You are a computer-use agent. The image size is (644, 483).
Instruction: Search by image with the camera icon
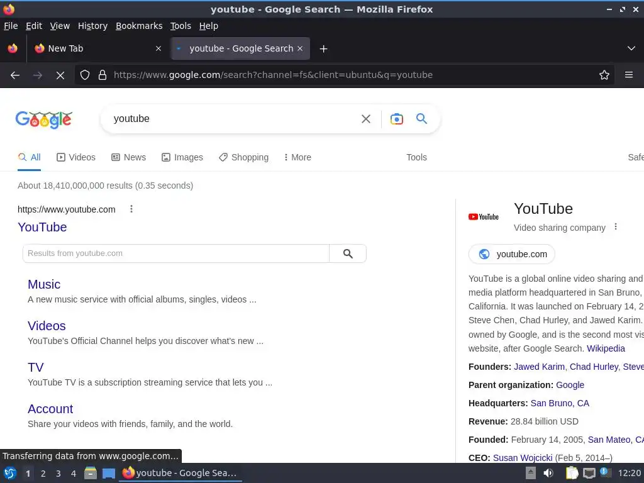pos(397,119)
